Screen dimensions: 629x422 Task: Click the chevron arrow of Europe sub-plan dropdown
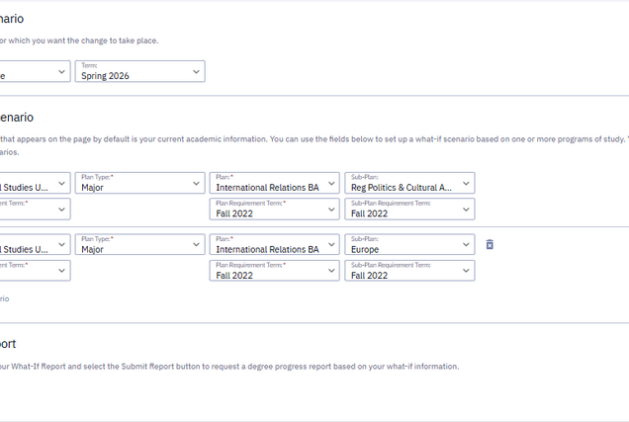[466, 244]
